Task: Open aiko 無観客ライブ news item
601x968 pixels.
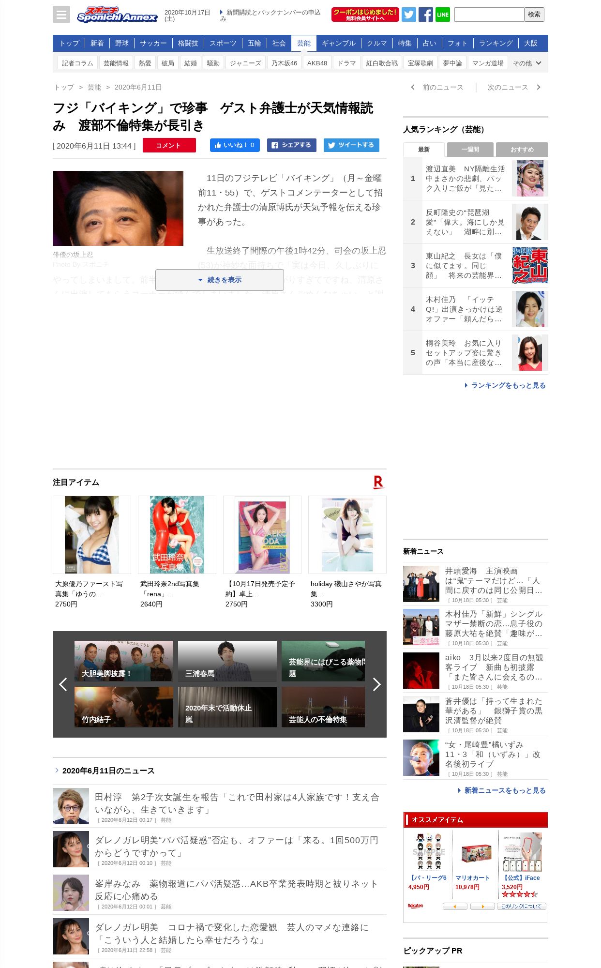Action: [476, 671]
